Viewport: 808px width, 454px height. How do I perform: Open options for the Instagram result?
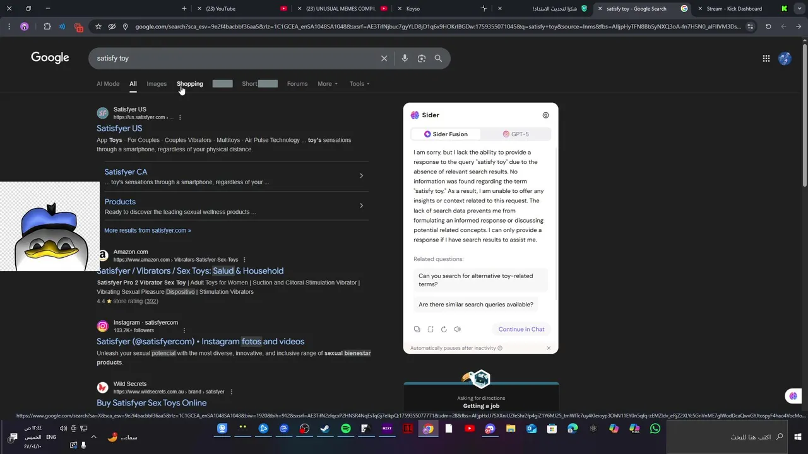point(184,330)
